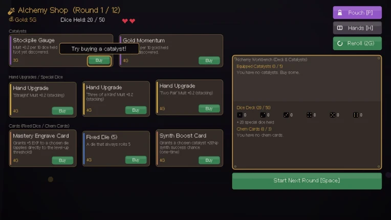Reroll the shop for 2G
391x220 pixels.
click(x=357, y=43)
